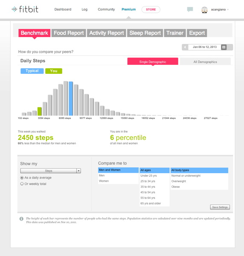The height and width of the screenshot is (256, 244).
Task: Select All body types option
Action: click(x=199, y=170)
